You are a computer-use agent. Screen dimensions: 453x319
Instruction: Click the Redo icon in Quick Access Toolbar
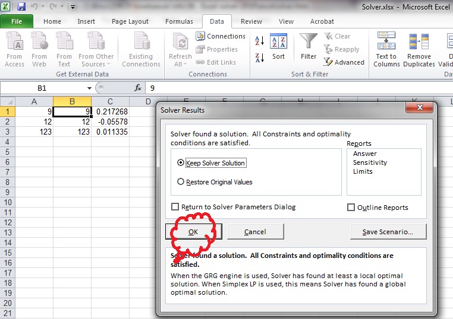(53, 7)
